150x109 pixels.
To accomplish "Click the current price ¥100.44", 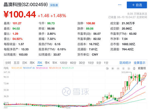I will coord(20,14).
